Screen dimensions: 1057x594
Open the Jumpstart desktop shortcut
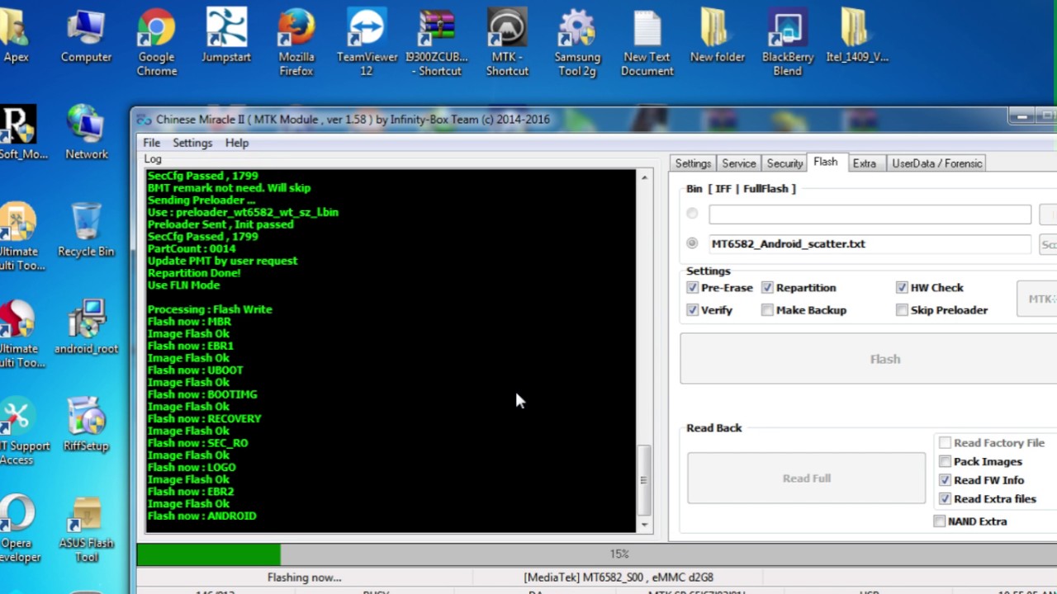(226, 36)
